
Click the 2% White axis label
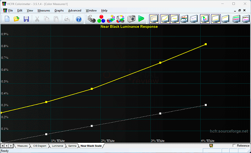click(x=108, y=141)
